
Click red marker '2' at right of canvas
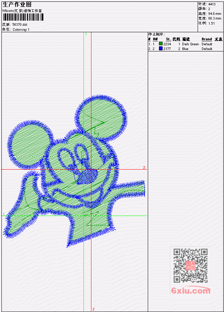pyautogui.click(x=144, y=168)
